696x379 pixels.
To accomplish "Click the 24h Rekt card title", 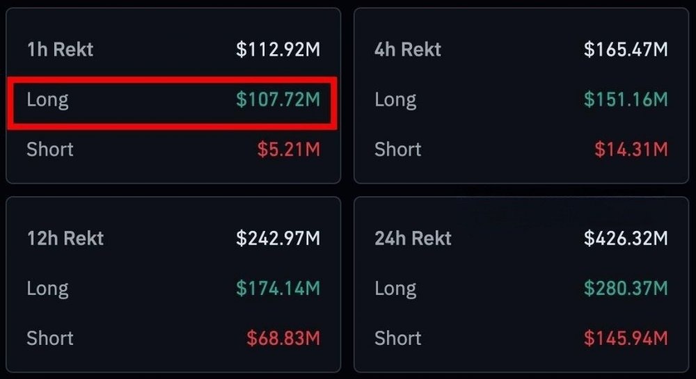I will [x=413, y=239].
